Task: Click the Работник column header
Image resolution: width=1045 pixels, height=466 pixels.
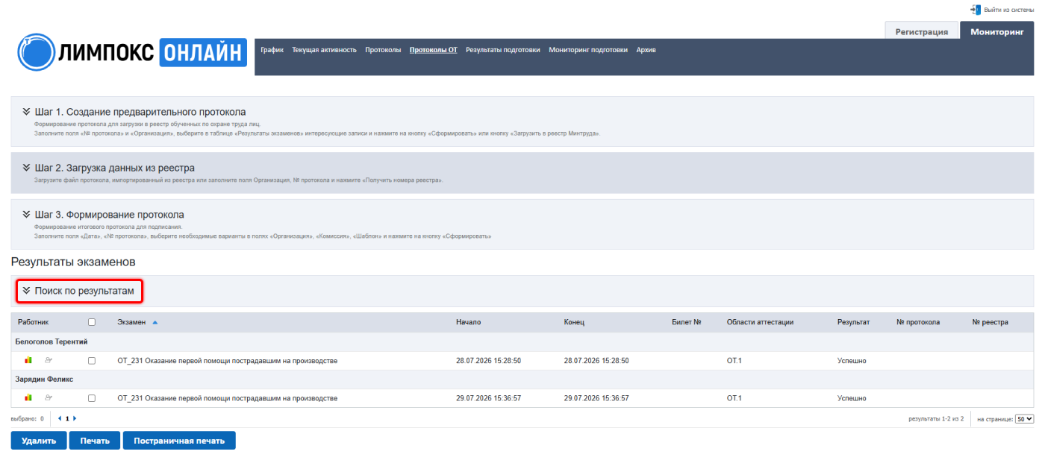Action: [x=33, y=323]
